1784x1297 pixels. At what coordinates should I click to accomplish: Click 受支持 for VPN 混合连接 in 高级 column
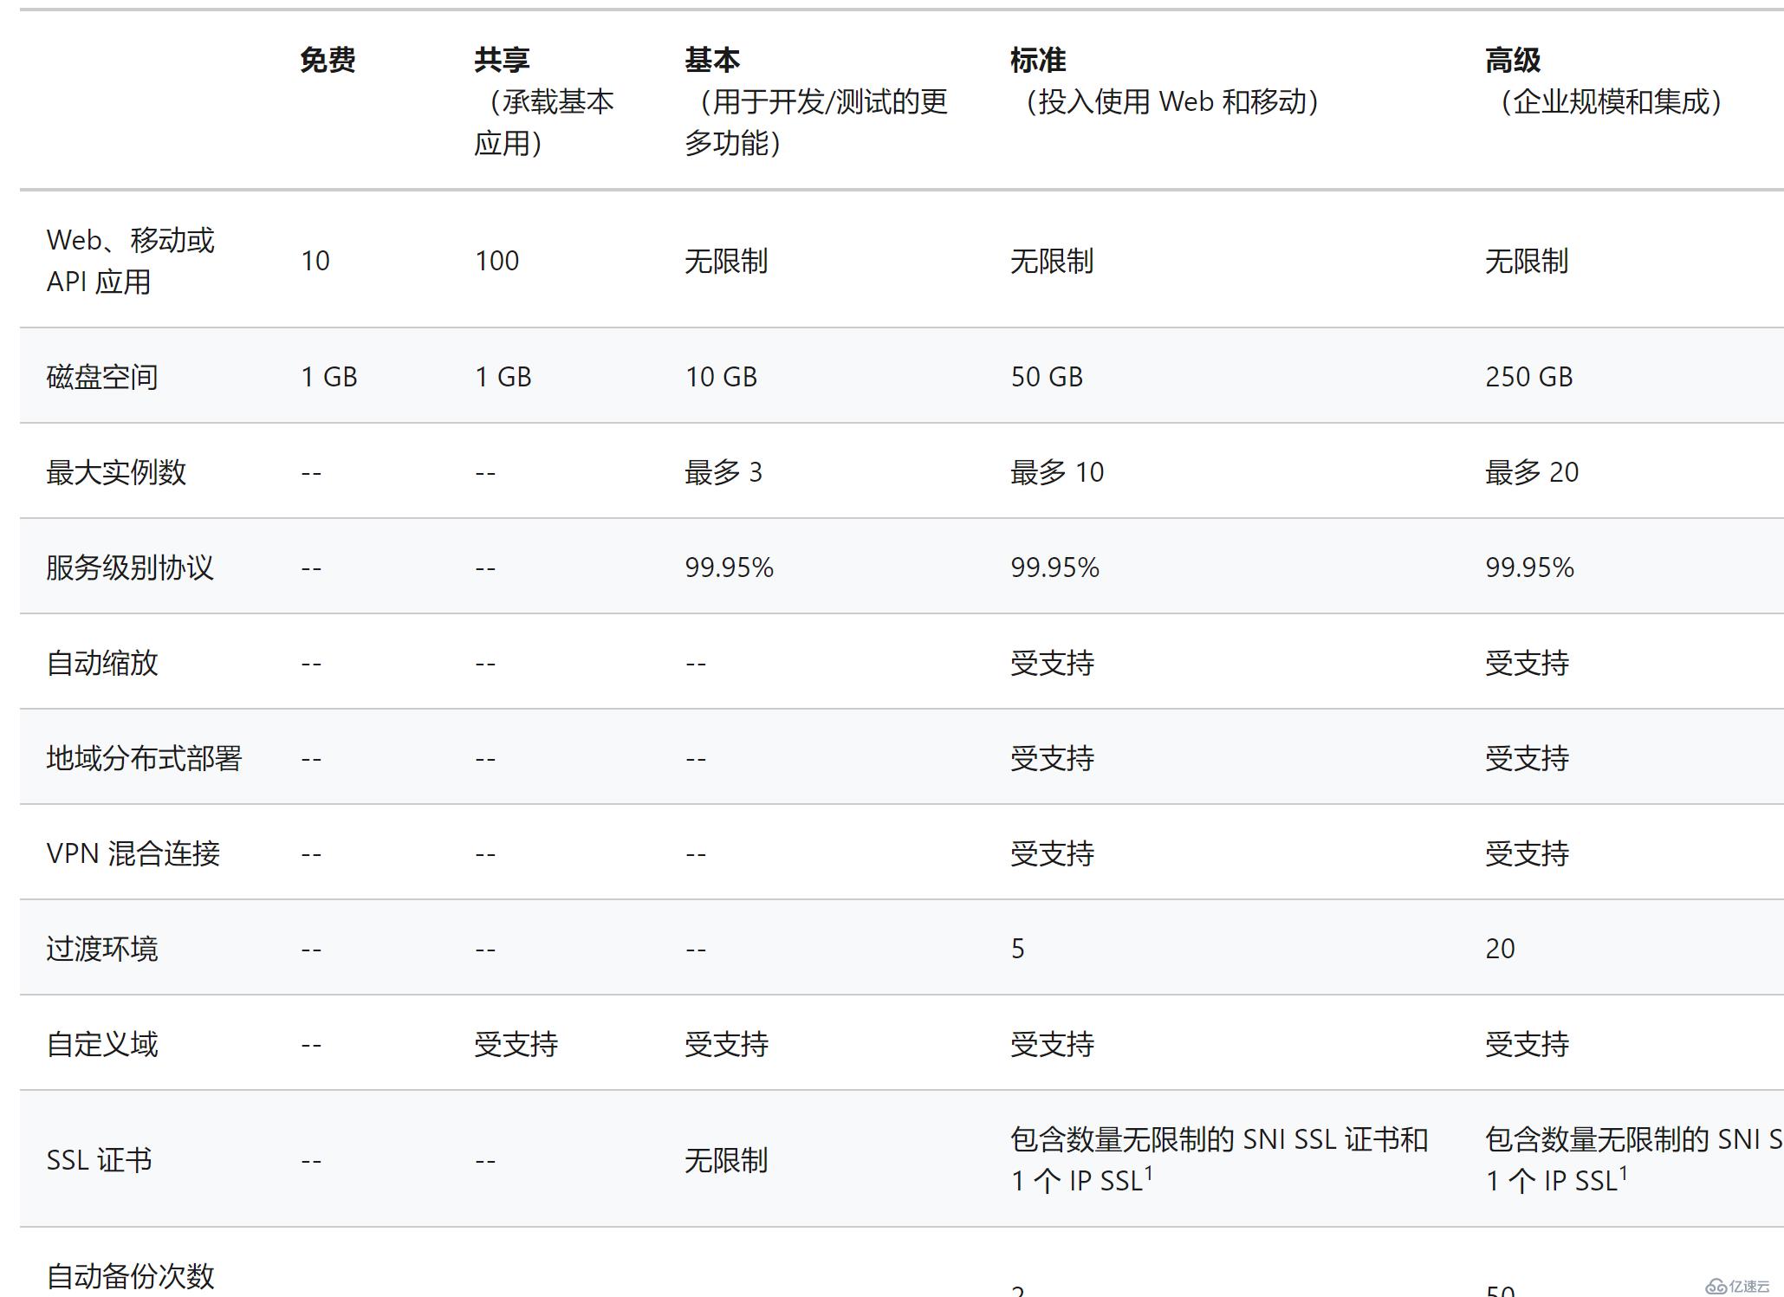tap(1527, 853)
